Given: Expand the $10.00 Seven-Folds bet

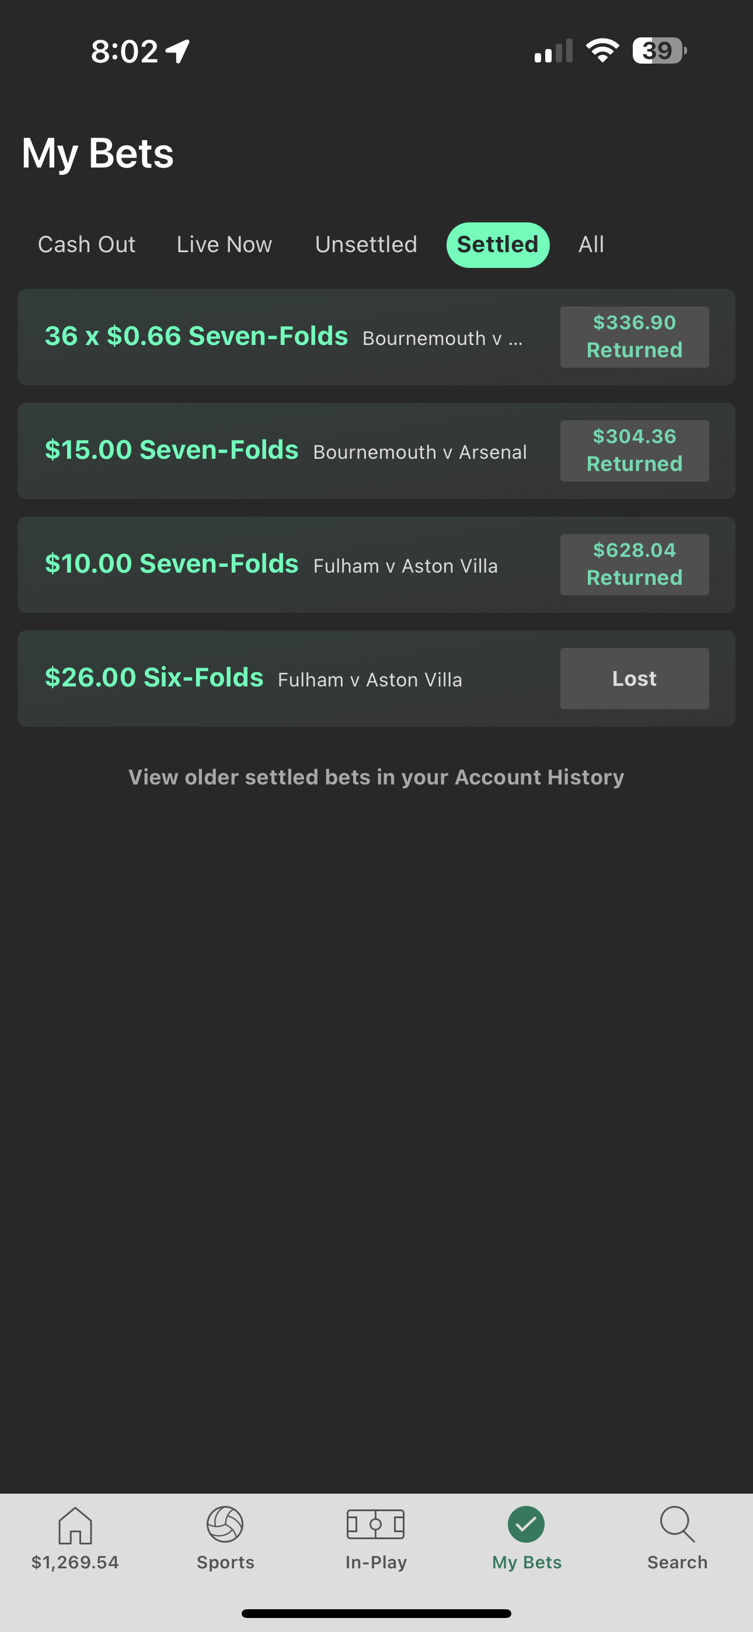Looking at the screenshot, I should click(376, 564).
